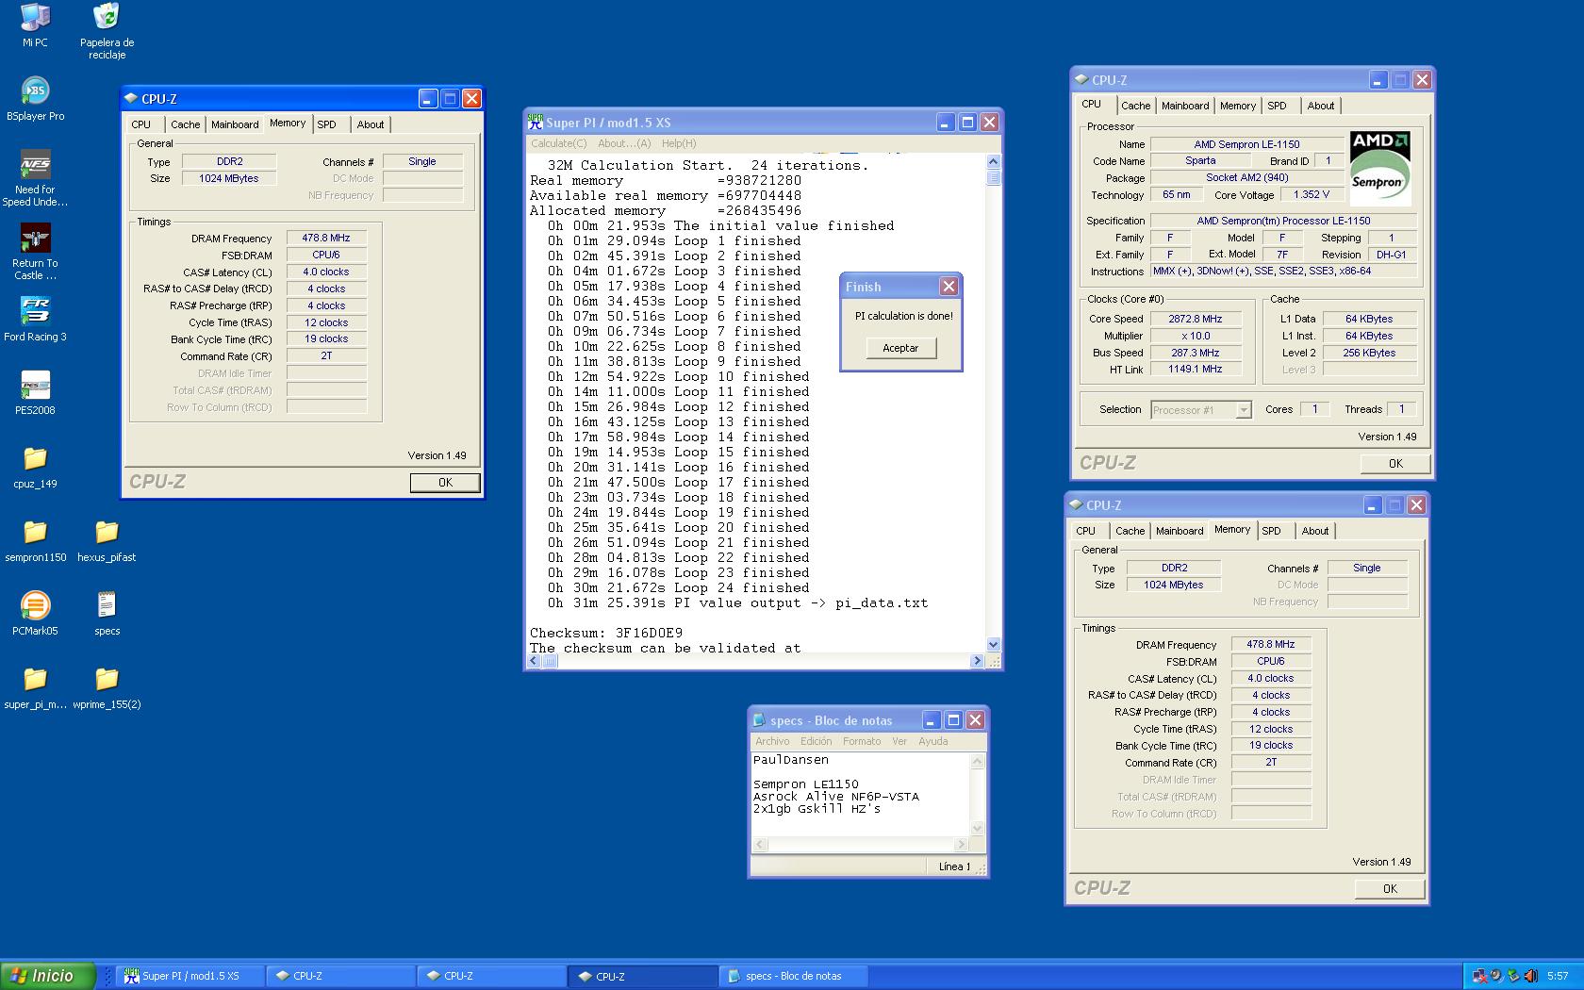Select Mainboard tab in bottom-right CPU-Z
Image resolution: width=1584 pixels, height=990 pixels.
click(x=1180, y=531)
